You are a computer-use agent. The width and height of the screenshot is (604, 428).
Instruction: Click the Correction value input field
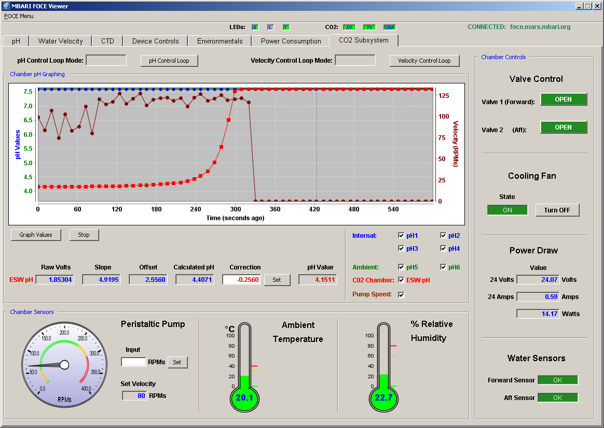coord(241,280)
